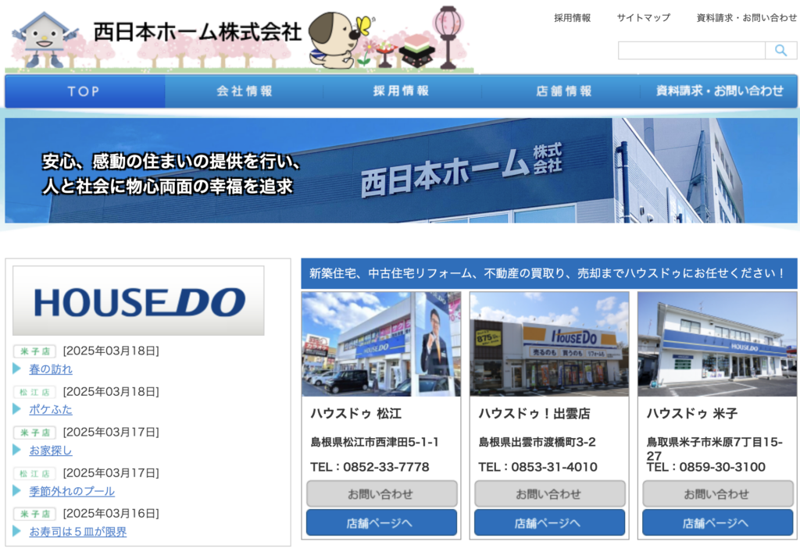Screen dimensions: 800x552
Task: Click the HOUSEDO logo banner
Action: (138, 301)
